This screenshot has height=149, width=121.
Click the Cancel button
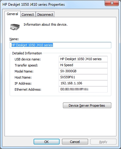(x=75, y=142)
